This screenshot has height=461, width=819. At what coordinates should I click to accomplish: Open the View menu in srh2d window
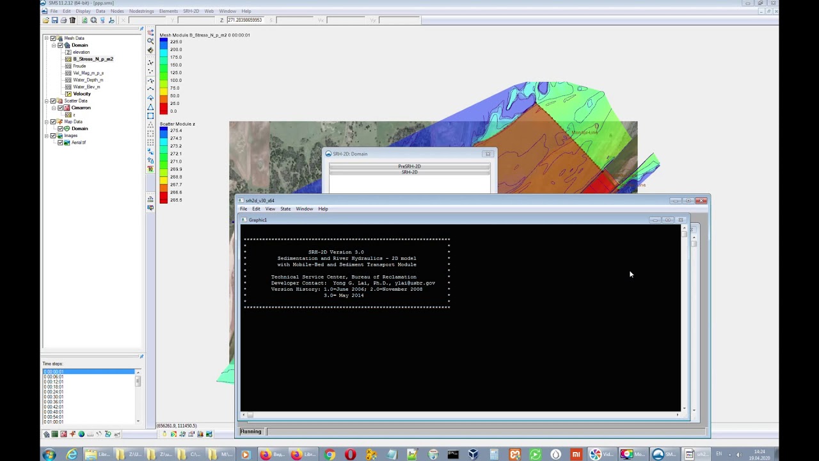(x=270, y=209)
